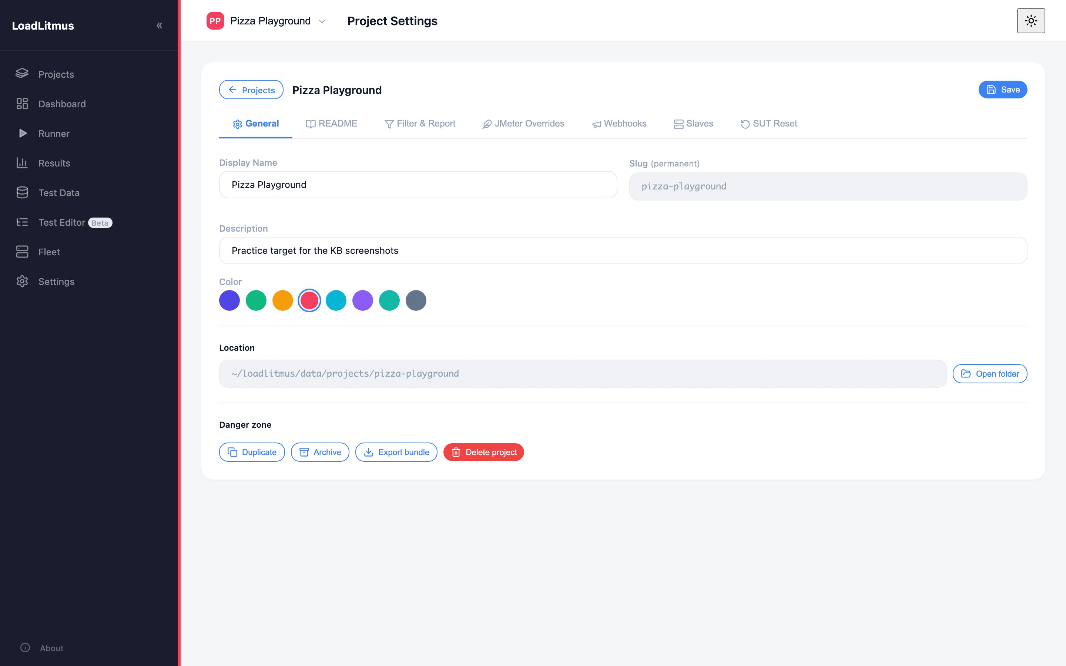Choose the cyan color swatch
The width and height of the screenshot is (1066, 666).
336,300
